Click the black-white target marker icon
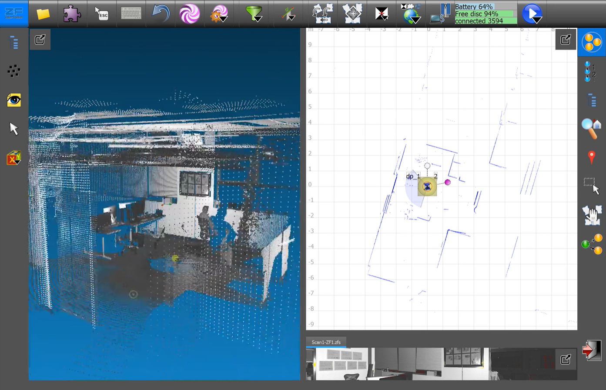Viewport: 606px width, 390px height. pyautogui.click(x=382, y=13)
